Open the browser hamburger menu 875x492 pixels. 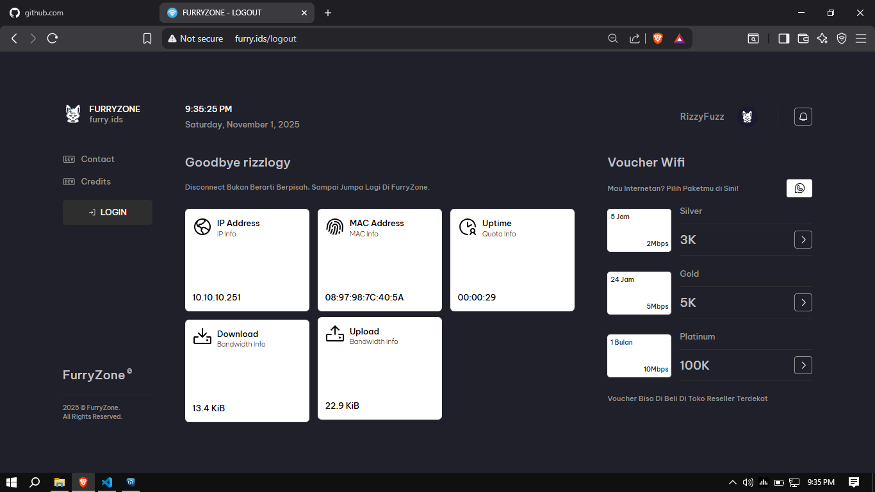[x=862, y=38]
